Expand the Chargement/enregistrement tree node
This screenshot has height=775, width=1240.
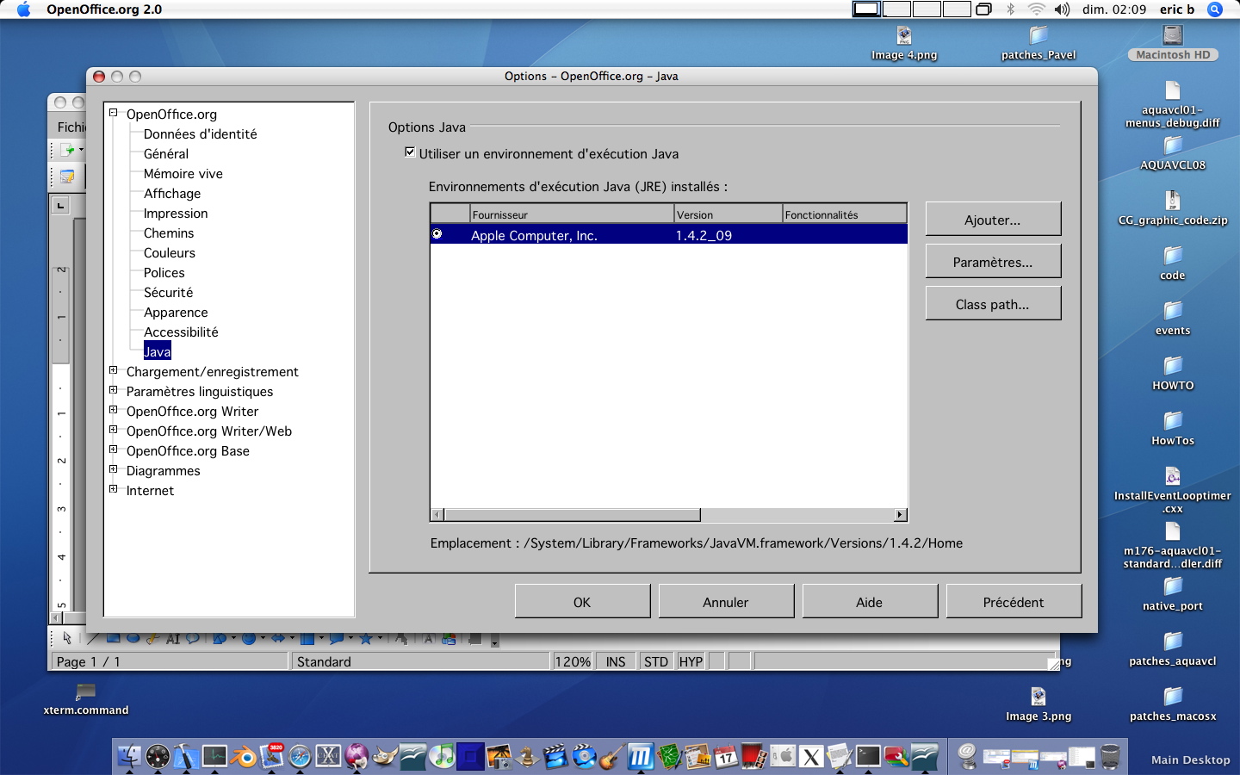(113, 370)
